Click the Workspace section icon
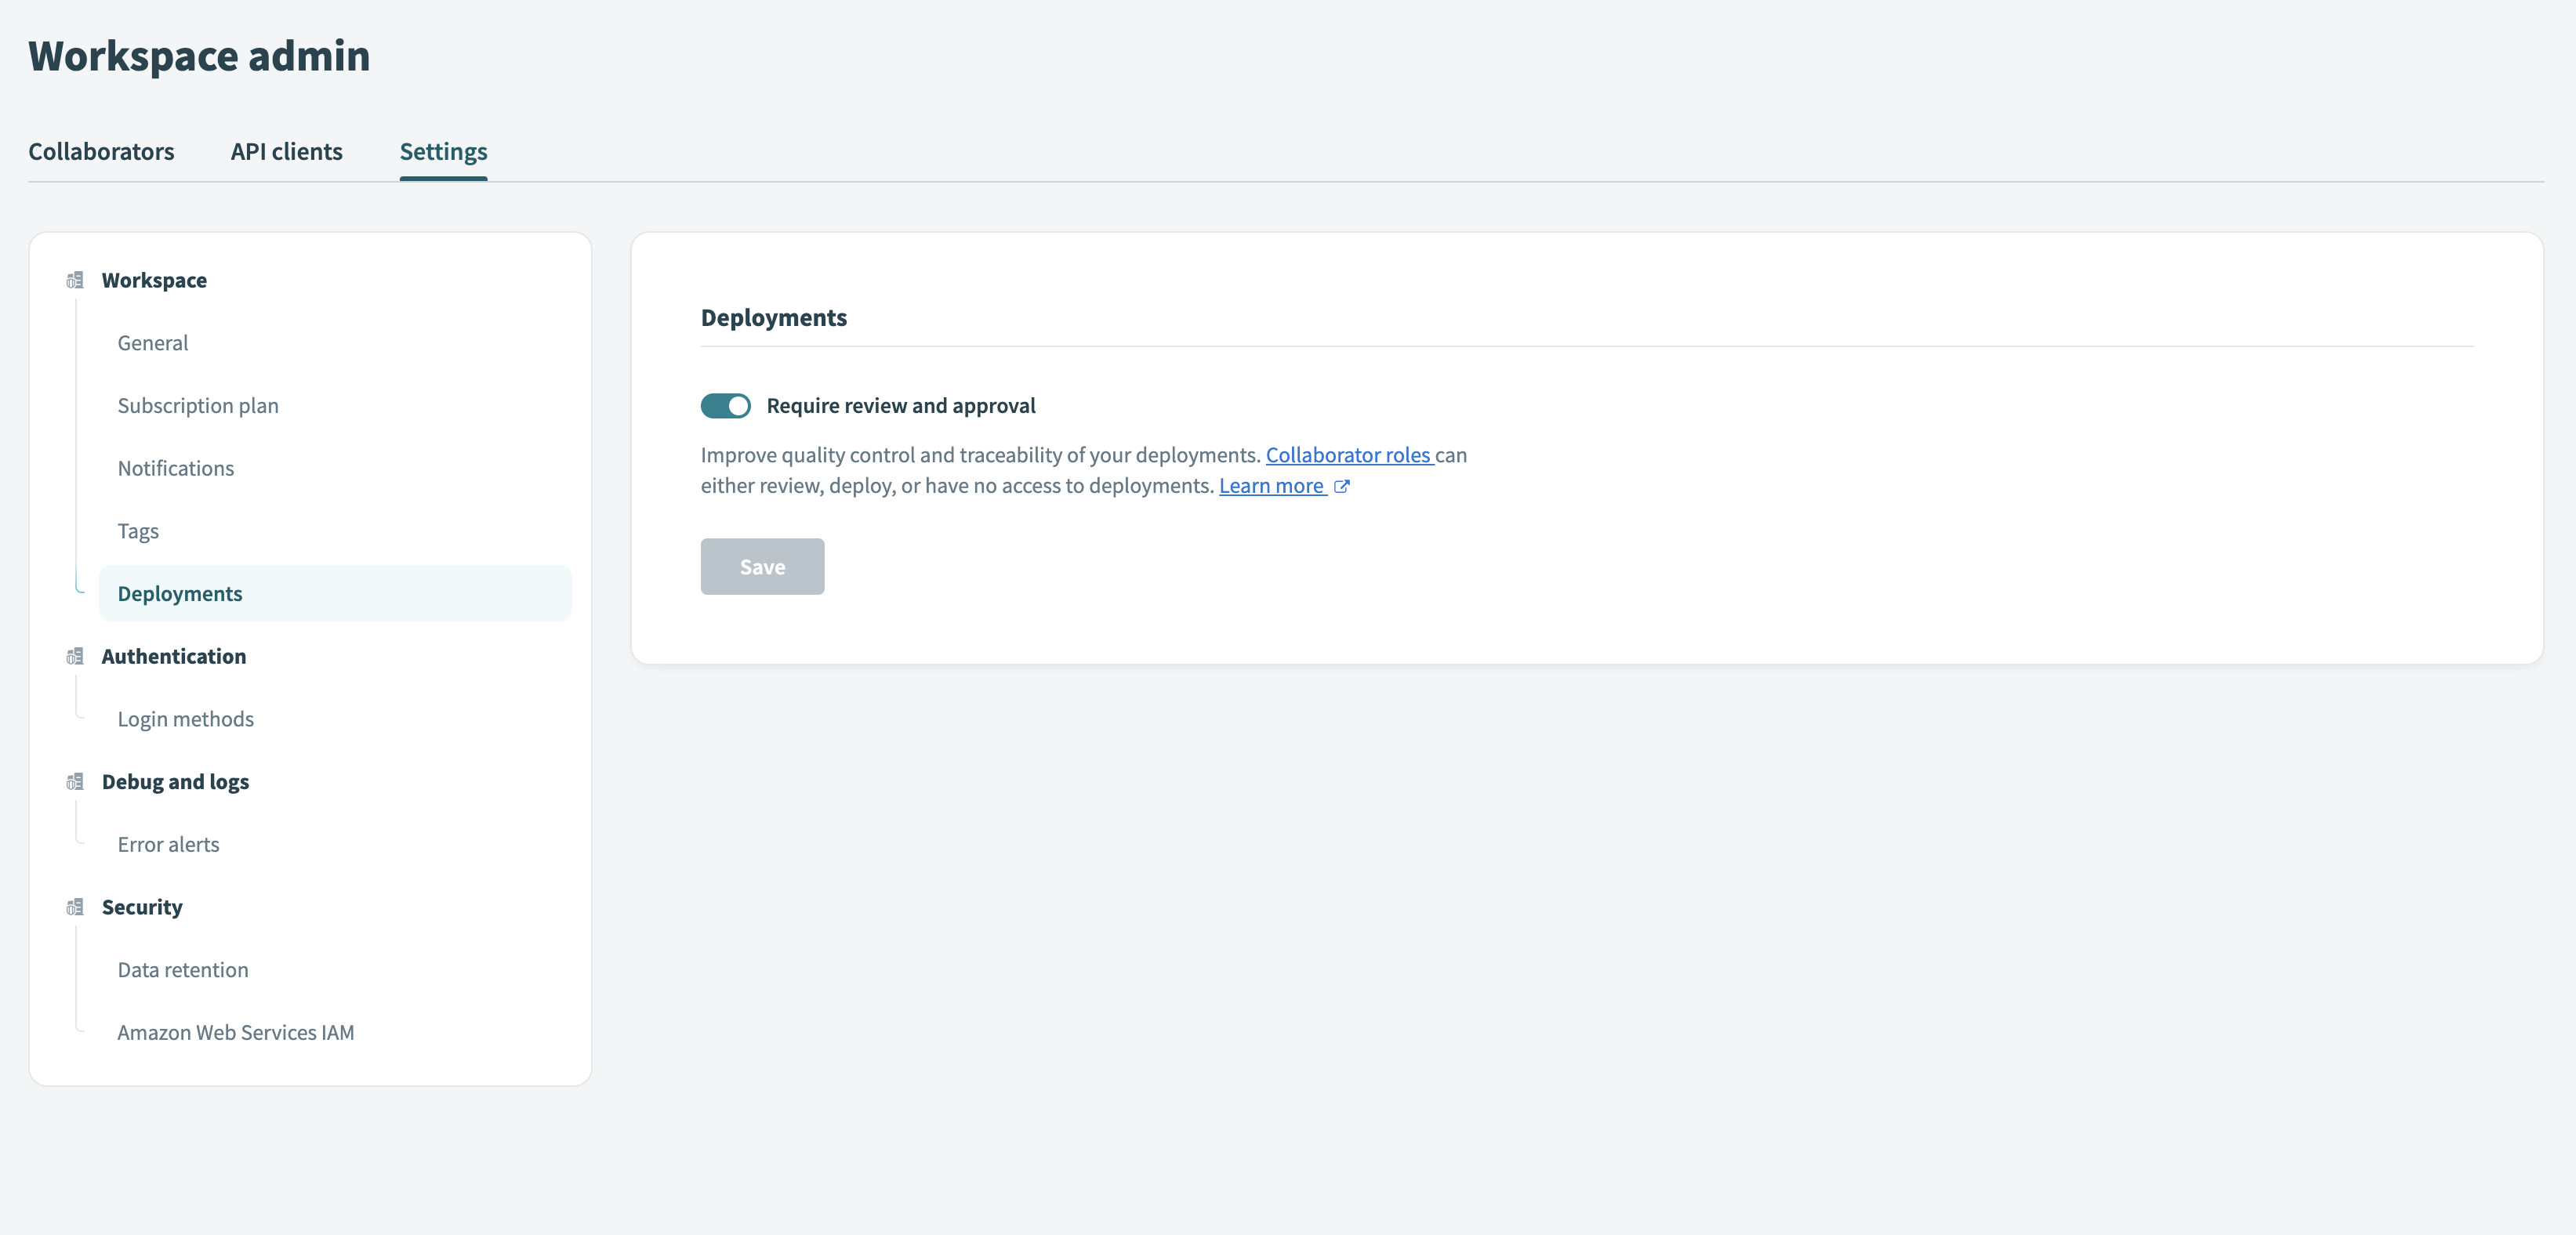 75,279
